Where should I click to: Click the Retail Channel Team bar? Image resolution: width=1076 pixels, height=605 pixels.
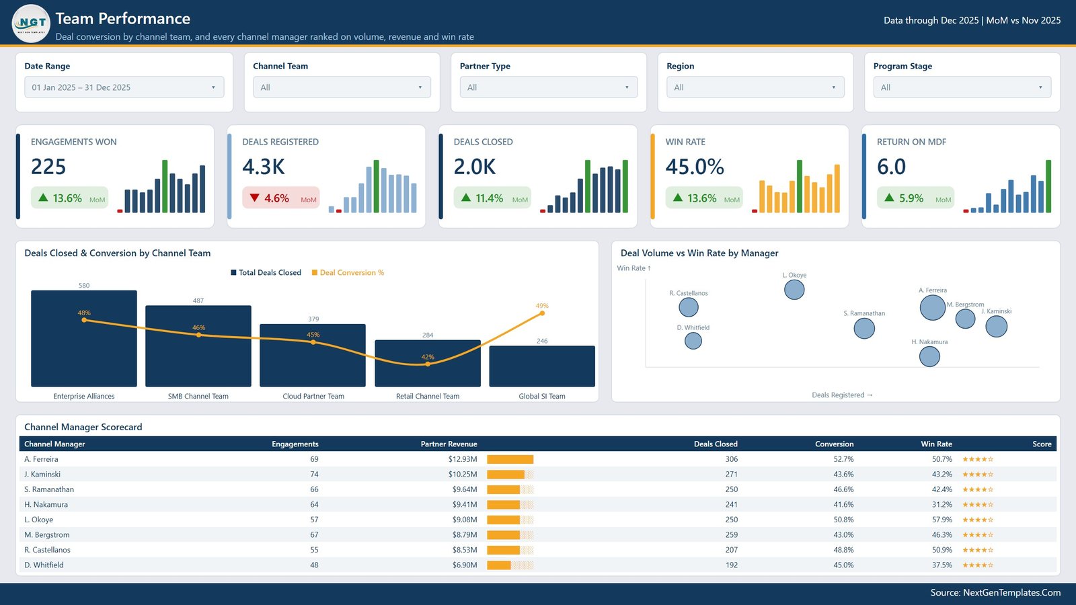click(428, 364)
